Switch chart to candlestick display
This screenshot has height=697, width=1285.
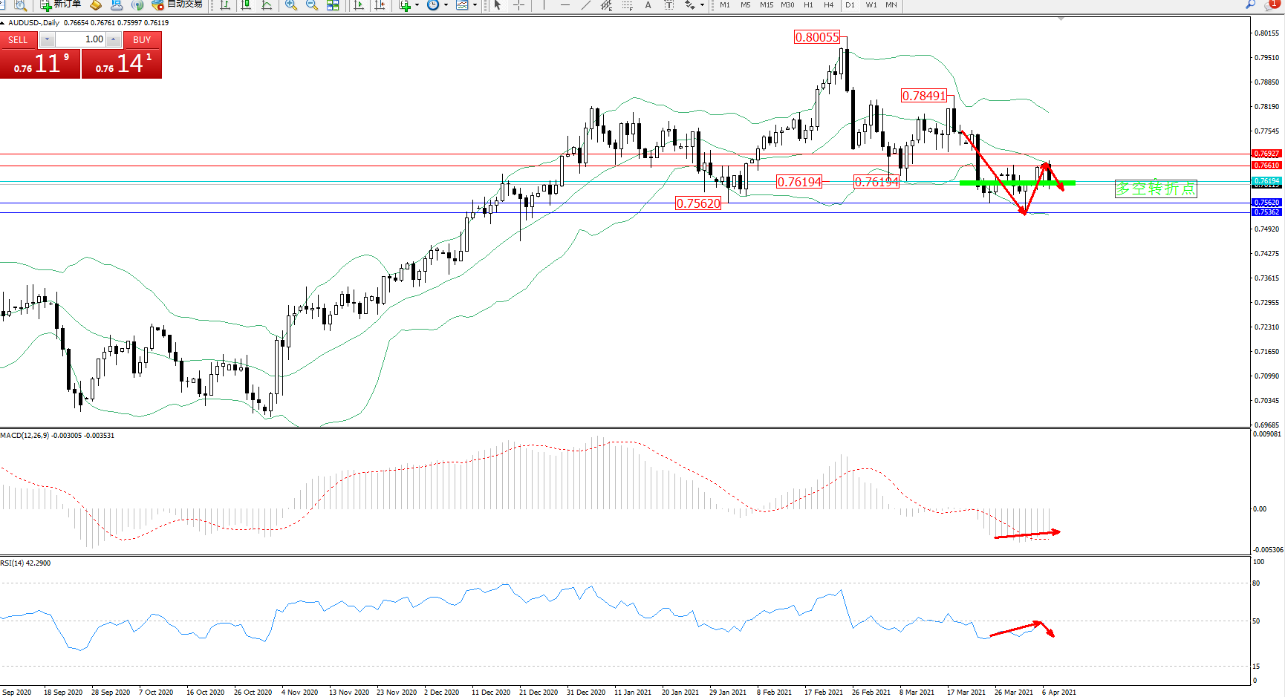(246, 5)
